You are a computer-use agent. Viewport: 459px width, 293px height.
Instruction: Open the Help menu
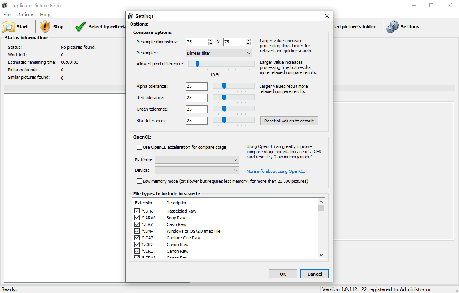point(45,14)
